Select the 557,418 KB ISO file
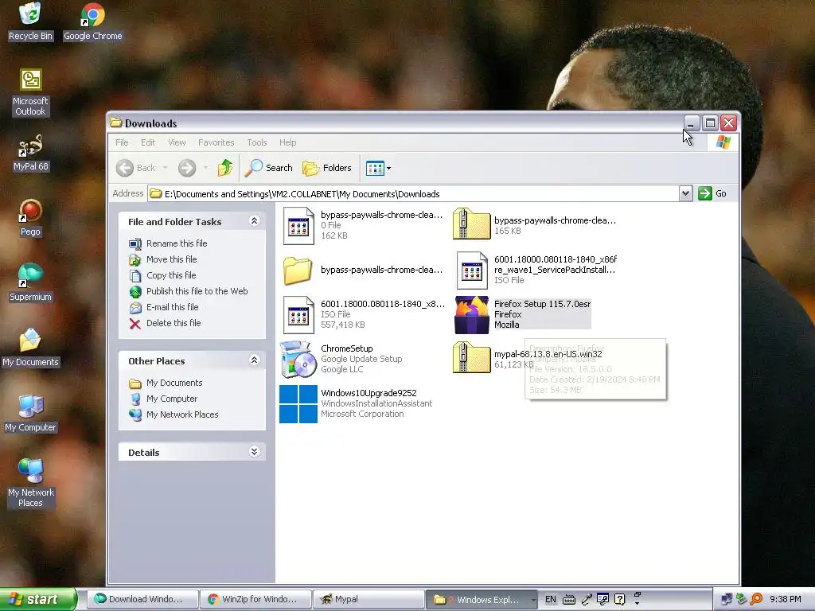The height and width of the screenshot is (611, 815). (362, 314)
